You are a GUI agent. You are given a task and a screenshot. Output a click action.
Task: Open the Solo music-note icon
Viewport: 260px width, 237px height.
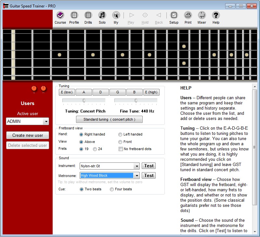tap(102, 15)
